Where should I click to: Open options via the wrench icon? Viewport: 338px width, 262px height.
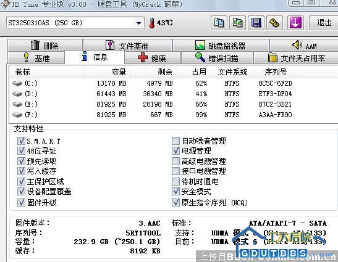coord(274,23)
